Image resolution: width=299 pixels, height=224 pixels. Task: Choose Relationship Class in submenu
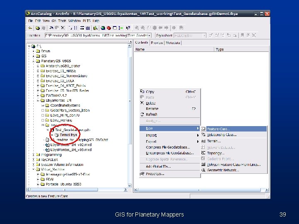(x=234, y=135)
